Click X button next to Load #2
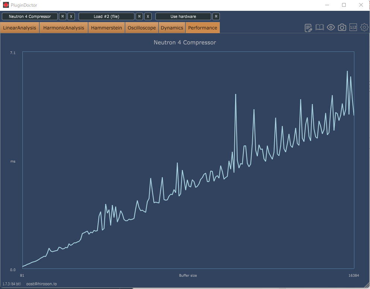 tap(148, 16)
